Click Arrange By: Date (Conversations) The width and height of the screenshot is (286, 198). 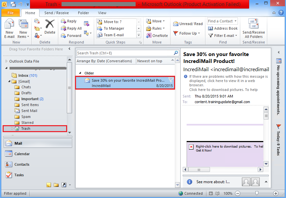tap(104, 61)
